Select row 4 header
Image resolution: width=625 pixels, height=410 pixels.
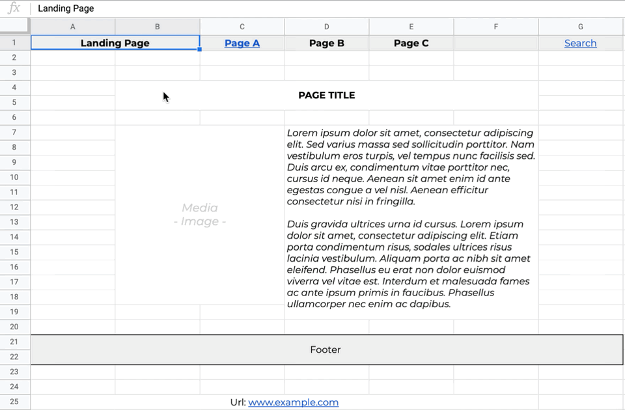(x=14, y=88)
